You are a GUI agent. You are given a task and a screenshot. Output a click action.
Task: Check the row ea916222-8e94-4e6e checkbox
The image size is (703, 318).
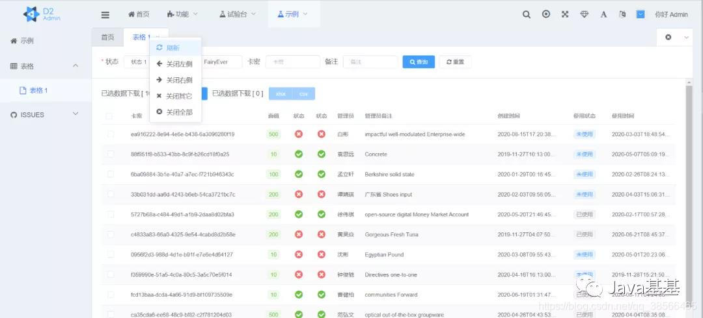pyautogui.click(x=110, y=134)
